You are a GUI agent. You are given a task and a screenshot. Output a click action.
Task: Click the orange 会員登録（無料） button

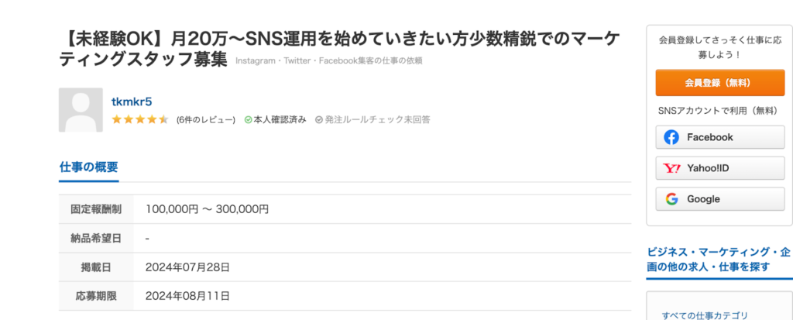click(720, 83)
